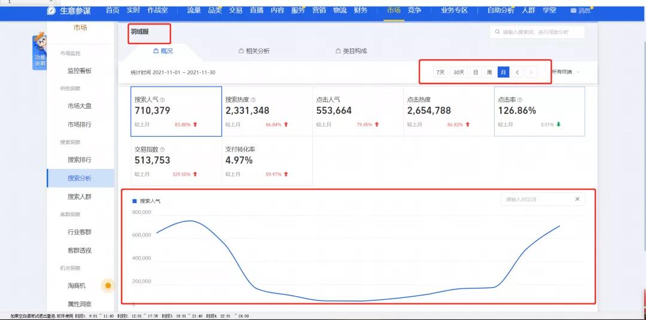This screenshot has width=646, height=320.
Task: Open 财务 in top navigation
Action: pyautogui.click(x=361, y=10)
